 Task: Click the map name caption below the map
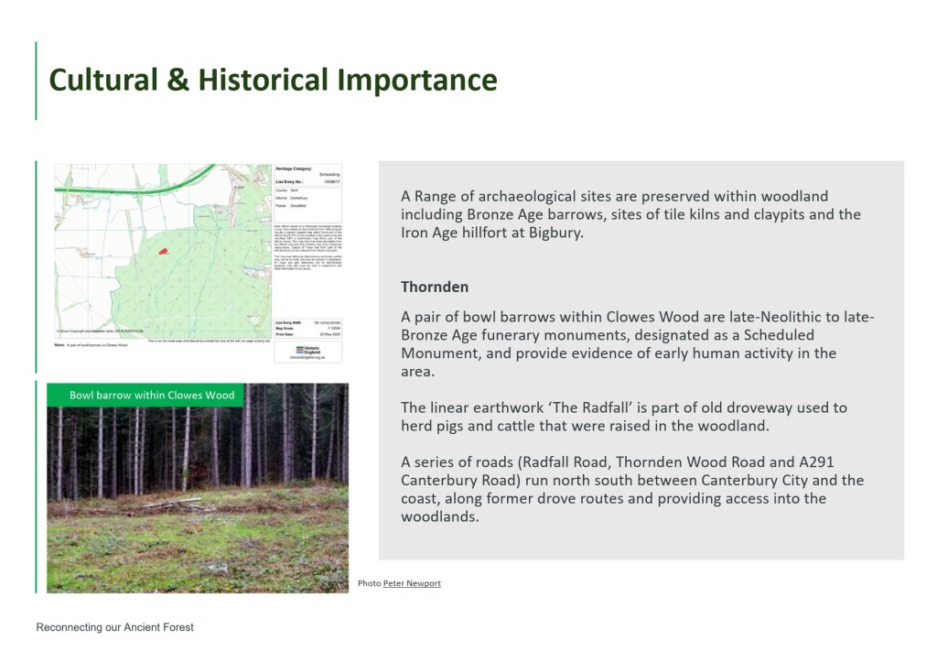click(92, 345)
